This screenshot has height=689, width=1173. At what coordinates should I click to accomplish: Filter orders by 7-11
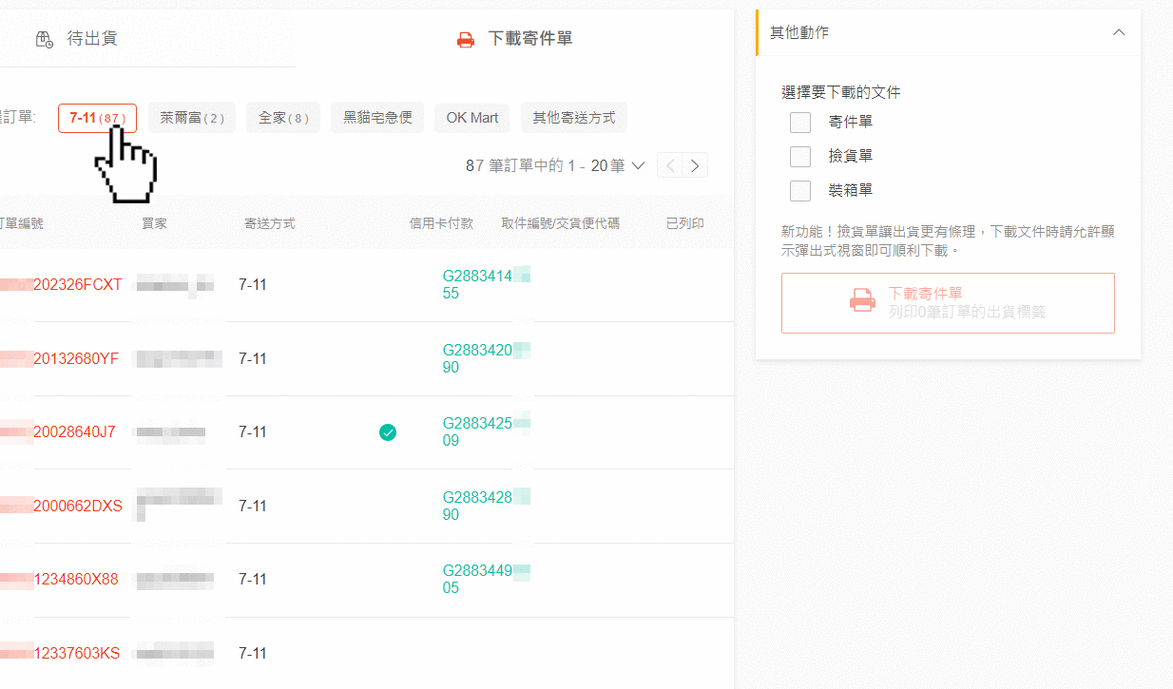97,118
